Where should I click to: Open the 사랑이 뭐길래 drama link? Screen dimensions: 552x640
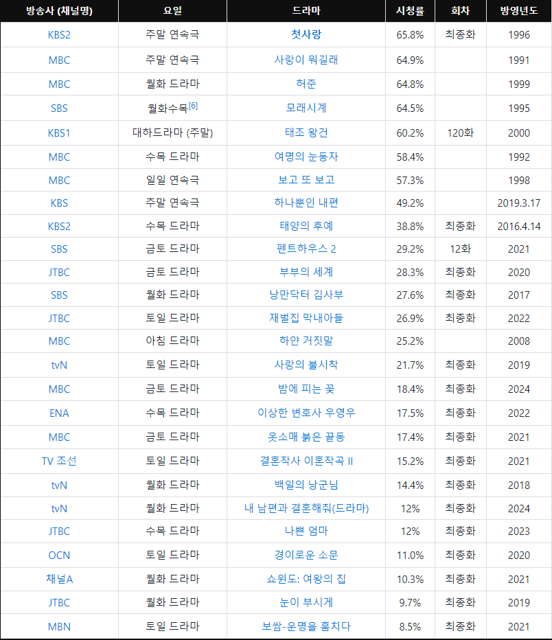(306, 60)
